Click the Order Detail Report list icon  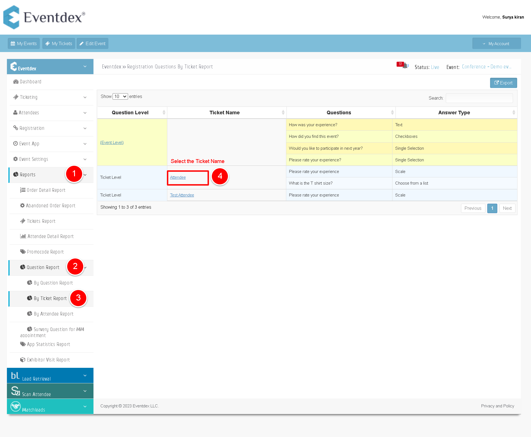point(23,190)
